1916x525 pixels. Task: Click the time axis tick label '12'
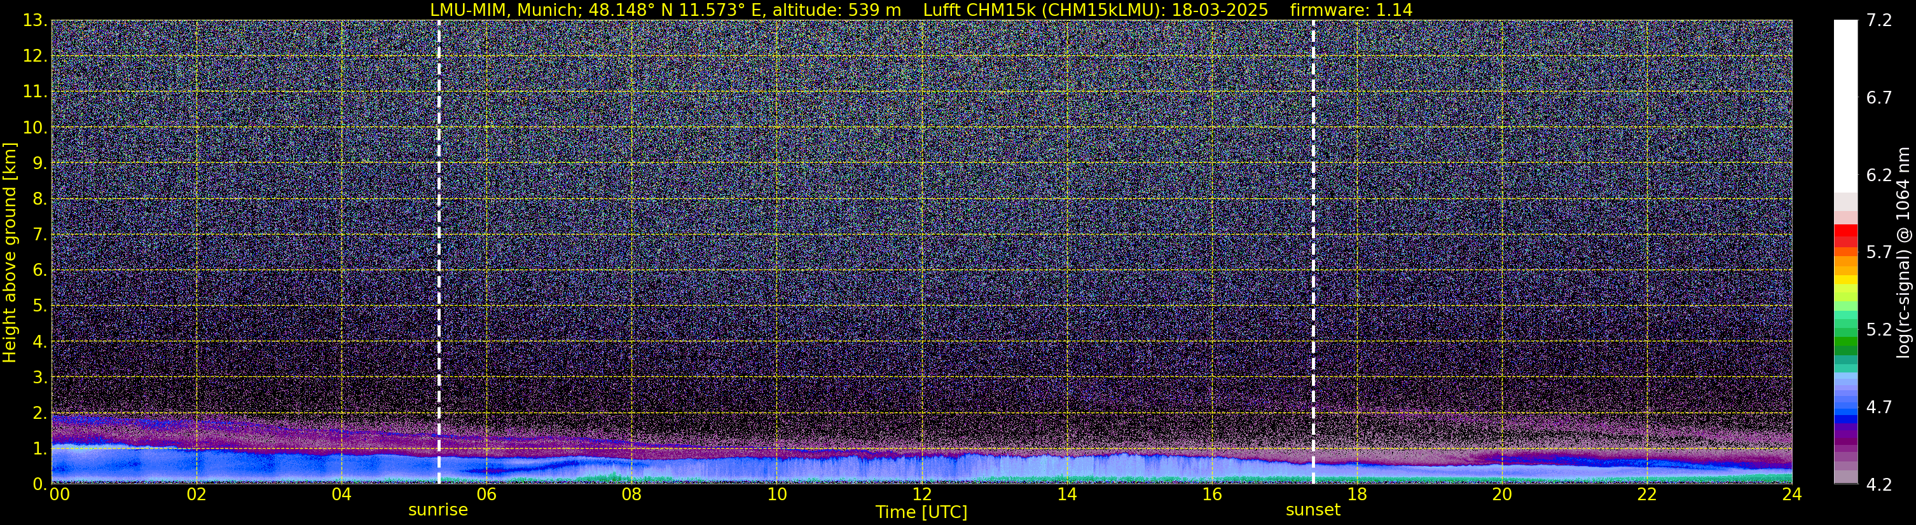click(921, 494)
